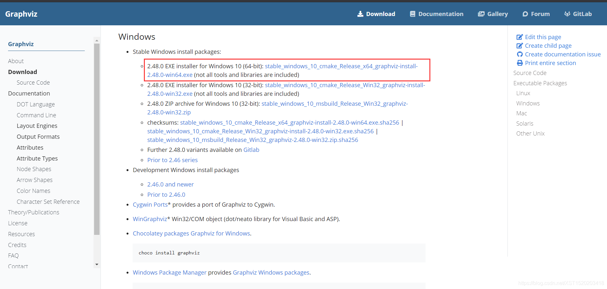607x289 pixels.
Task: Jump to Mac in right table of contents
Action: [x=522, y=113]
